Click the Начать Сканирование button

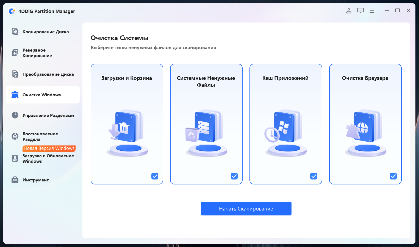click(x=246, y=209)
